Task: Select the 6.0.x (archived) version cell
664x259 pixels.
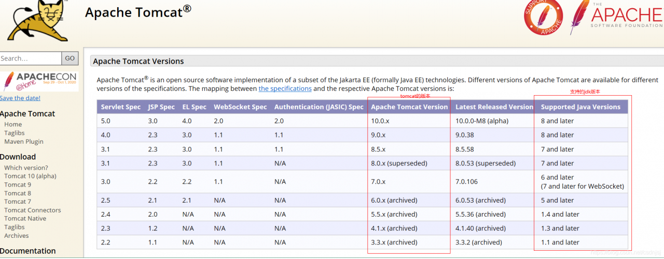Action: [x=409, y=201]
